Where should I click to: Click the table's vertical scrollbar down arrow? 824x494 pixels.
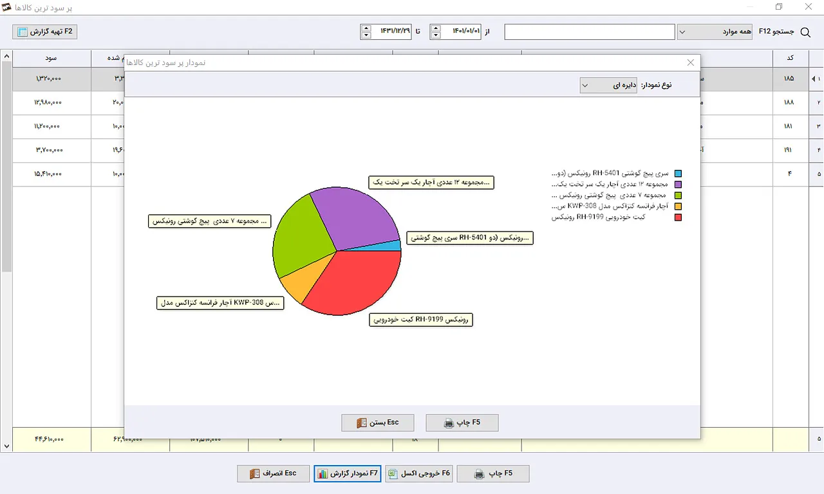pyautogui.click(x=6, y=446)
